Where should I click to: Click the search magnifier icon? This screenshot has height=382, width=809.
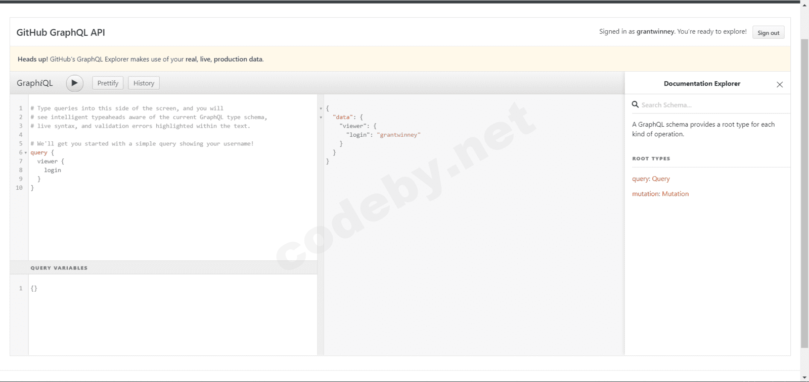point(635,104)
